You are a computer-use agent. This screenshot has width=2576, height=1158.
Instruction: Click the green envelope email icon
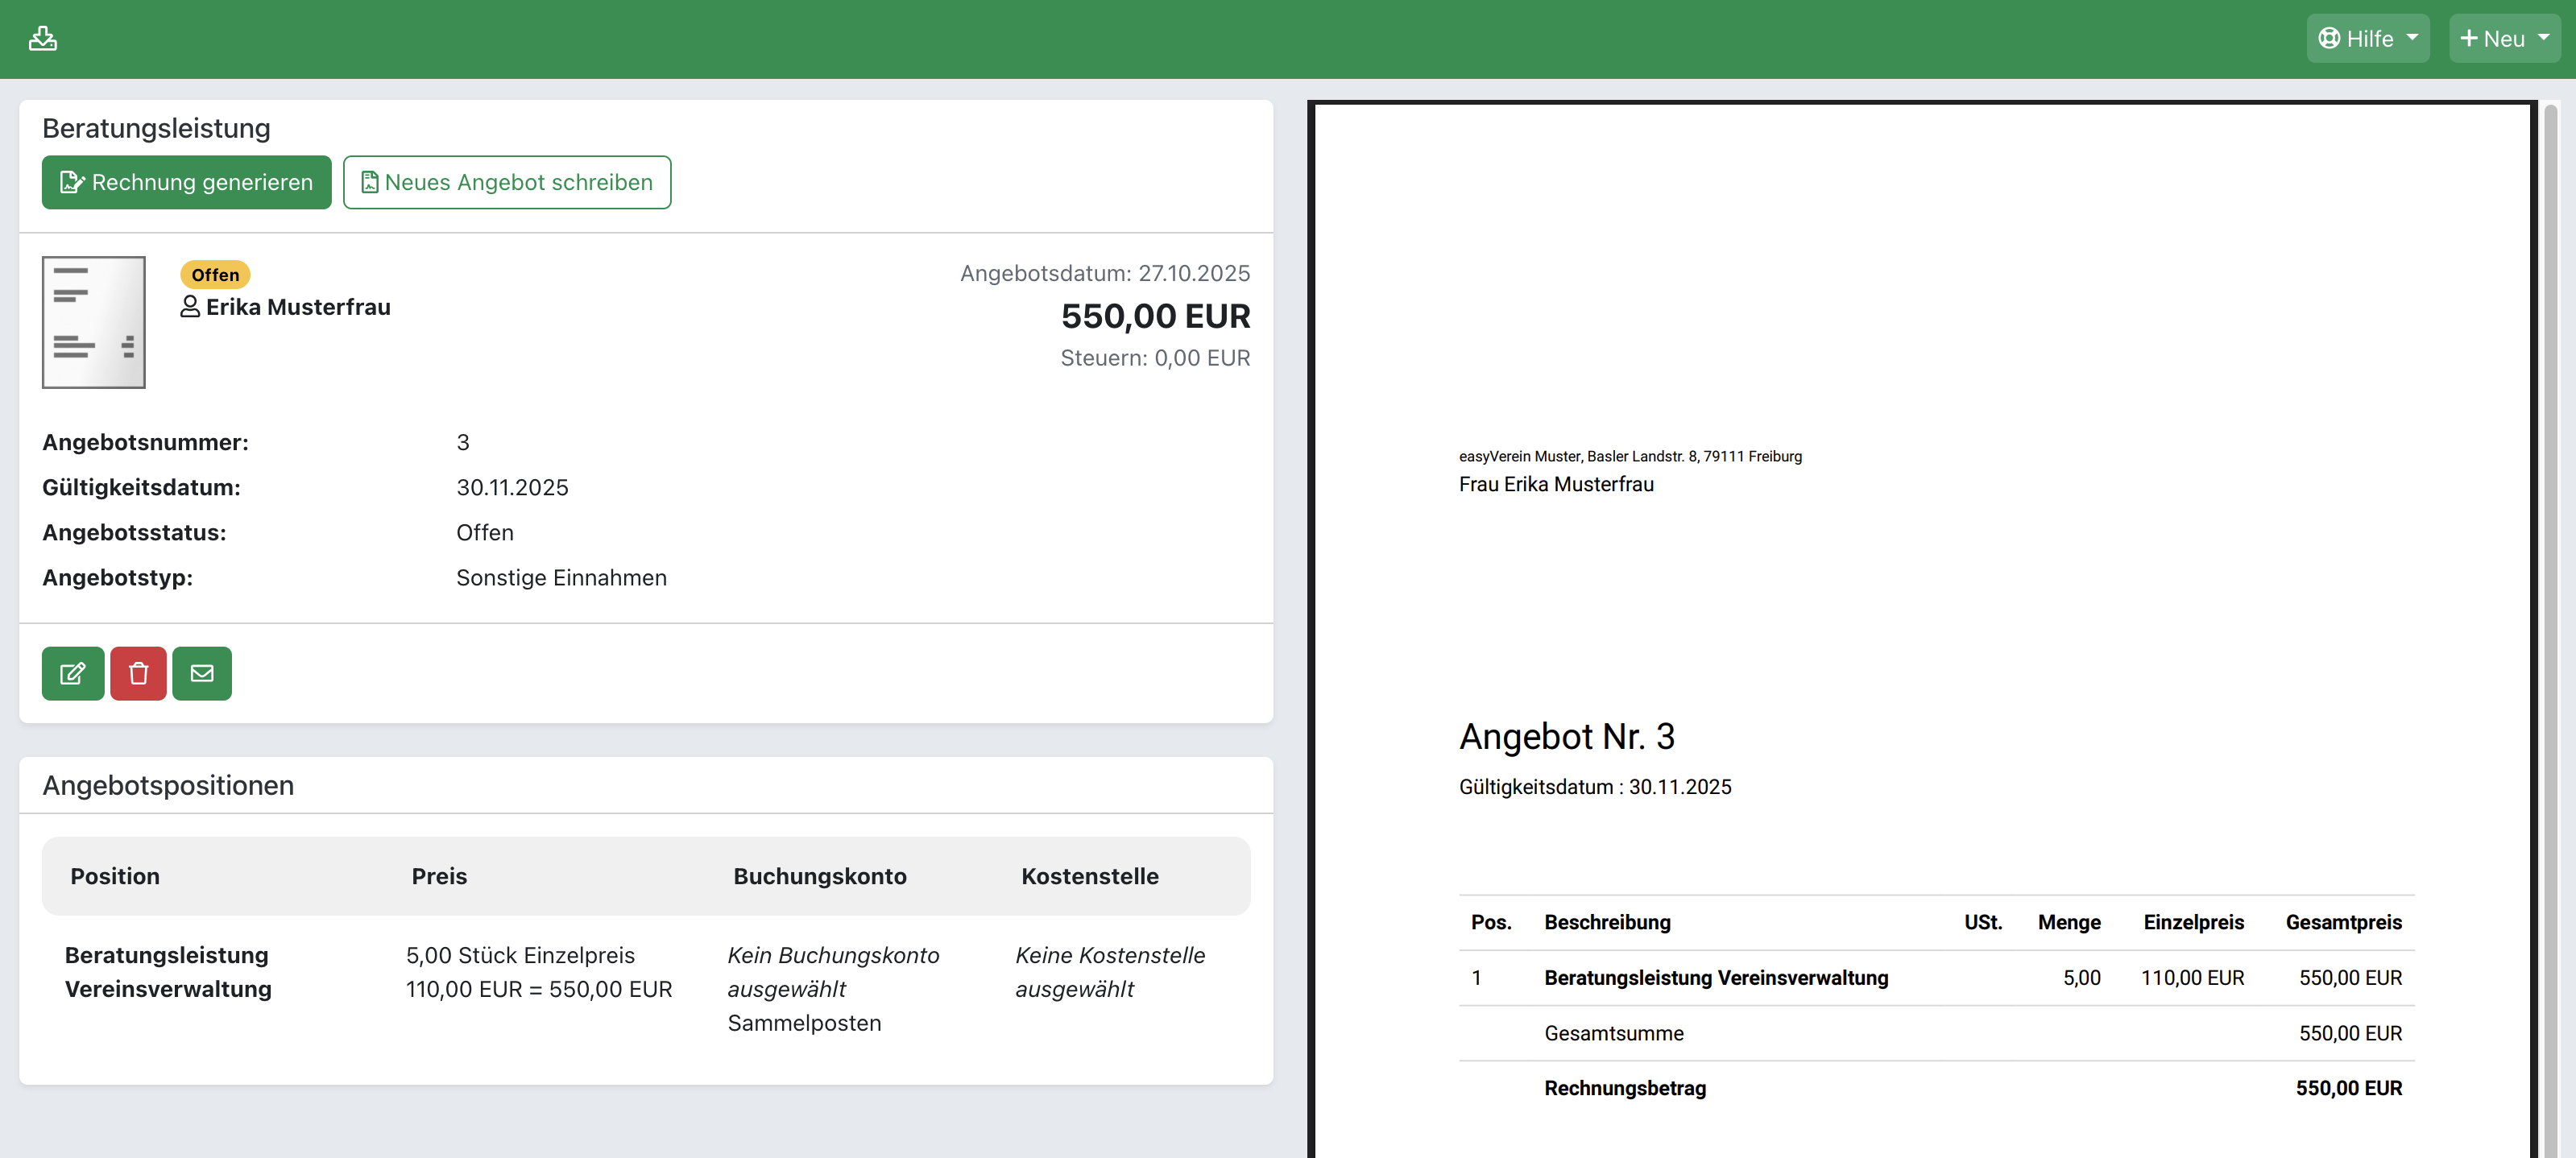pyautogui.click(x=202, y=673)
